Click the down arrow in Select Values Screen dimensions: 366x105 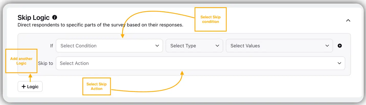pyautogui.click(x=327, y=46)
